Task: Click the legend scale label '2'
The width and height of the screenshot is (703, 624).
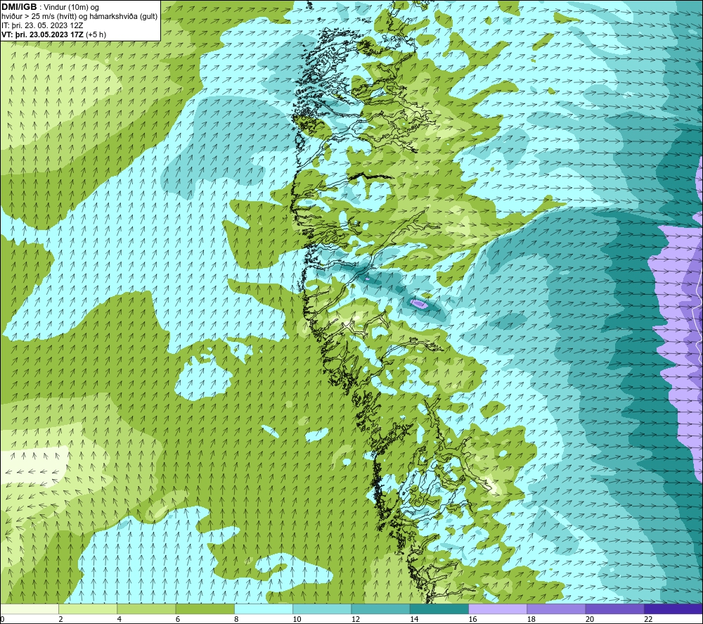Action: click(60, 620)
